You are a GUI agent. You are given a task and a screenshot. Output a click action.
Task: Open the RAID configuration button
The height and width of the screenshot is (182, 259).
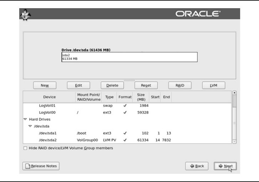click(x=180, y=85)
